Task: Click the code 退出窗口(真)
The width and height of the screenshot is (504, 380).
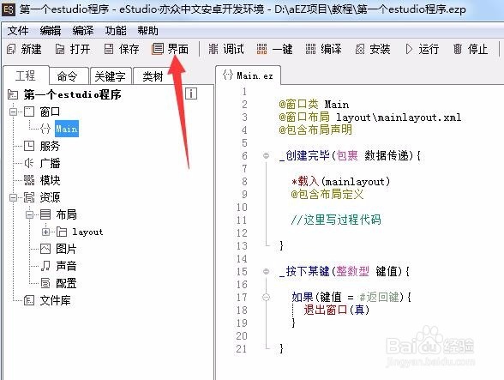Action: (x=337, y=310)
